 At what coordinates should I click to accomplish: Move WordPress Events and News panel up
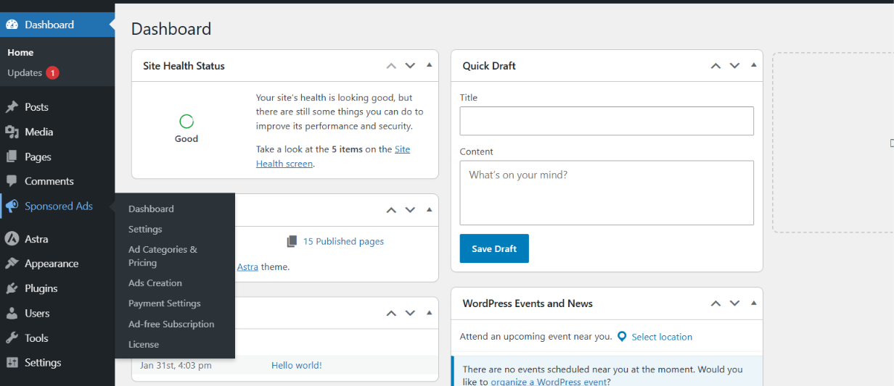(x=715, y=303)
